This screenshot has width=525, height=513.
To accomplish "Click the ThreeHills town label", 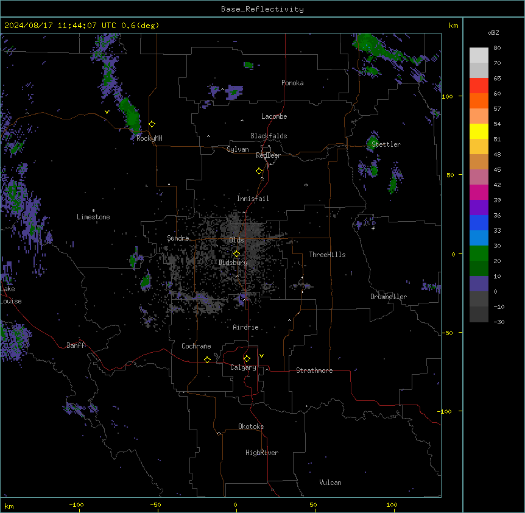I will 327,255.
